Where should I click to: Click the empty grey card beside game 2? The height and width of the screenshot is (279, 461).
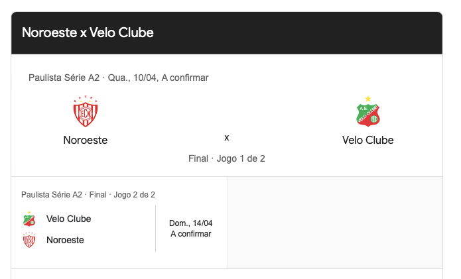(x=334, y=223)
